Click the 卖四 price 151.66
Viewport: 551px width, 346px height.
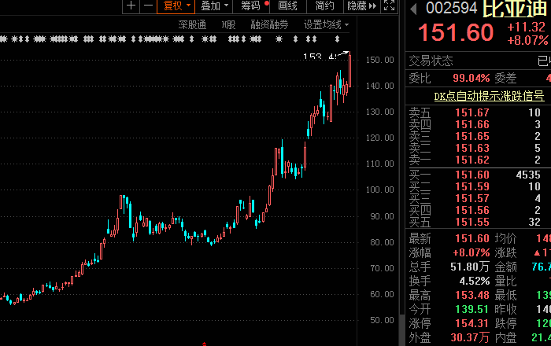tap(472, 124)
